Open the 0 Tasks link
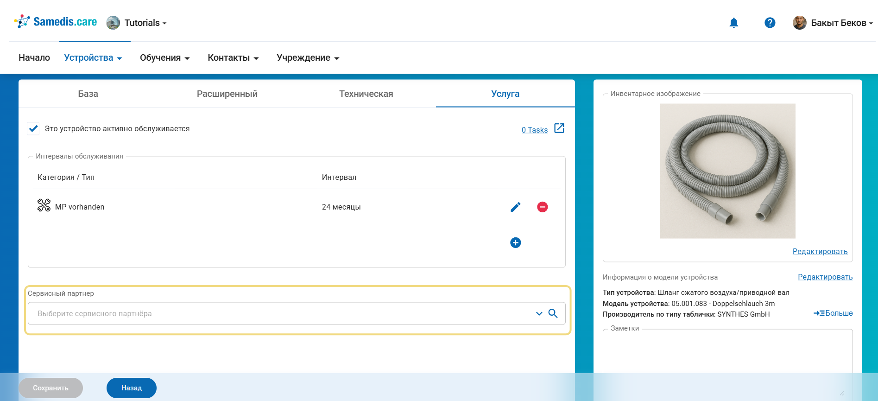The image size is (878, 401). (x=535, y=130)
